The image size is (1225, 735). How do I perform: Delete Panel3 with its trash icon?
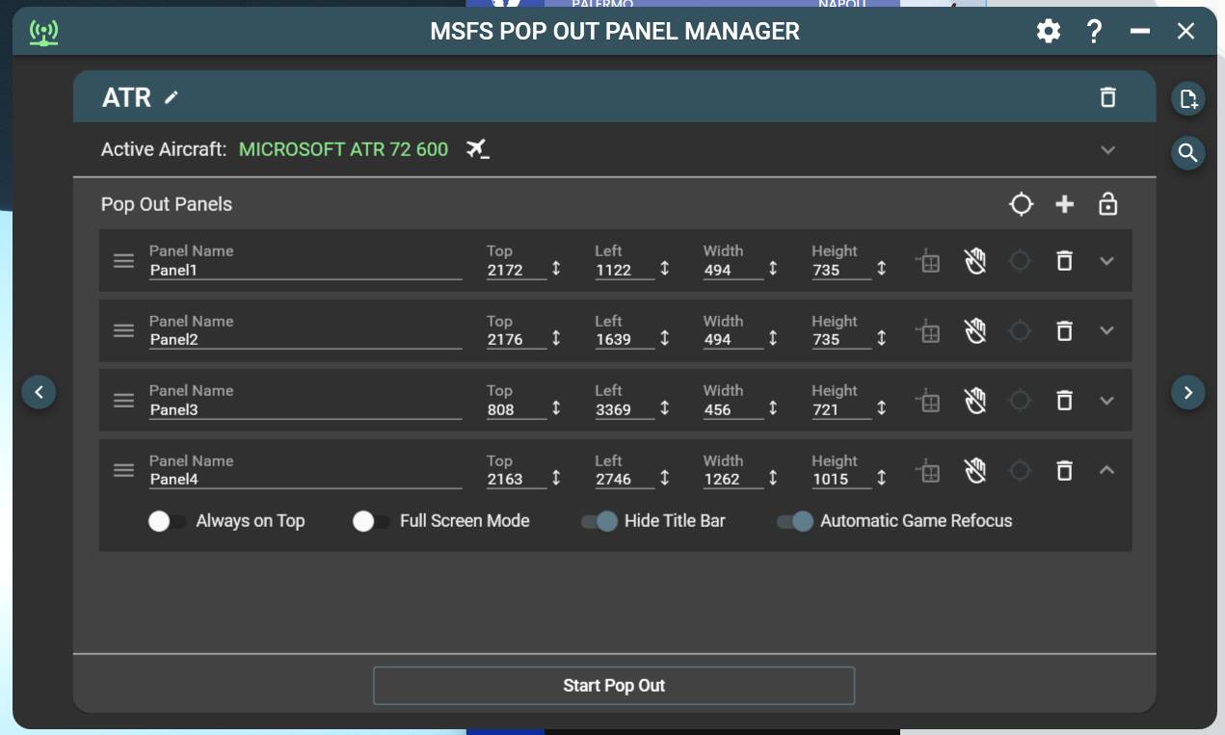pyautogui.click(x=1064, y=401)
